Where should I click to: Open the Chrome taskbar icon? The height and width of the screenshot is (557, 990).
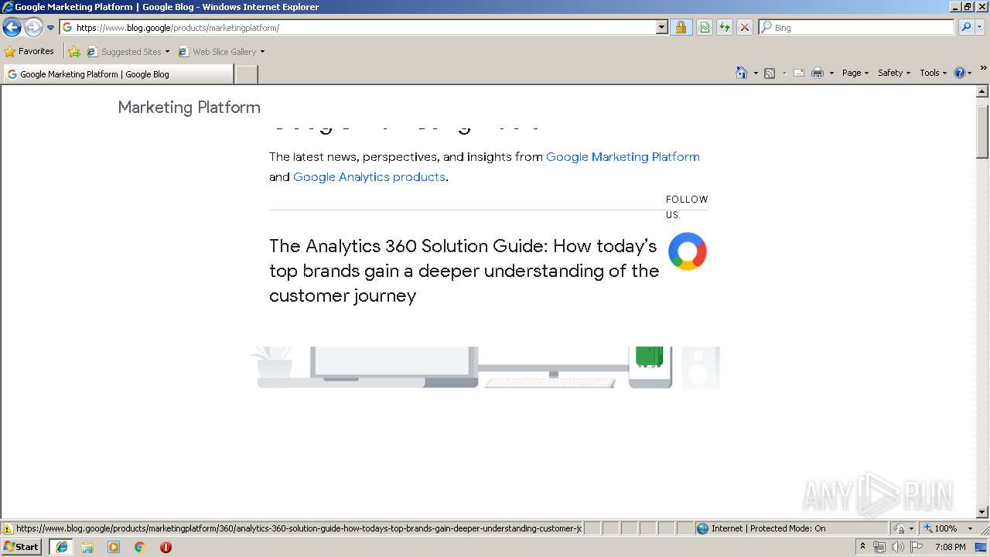(140, 547)
